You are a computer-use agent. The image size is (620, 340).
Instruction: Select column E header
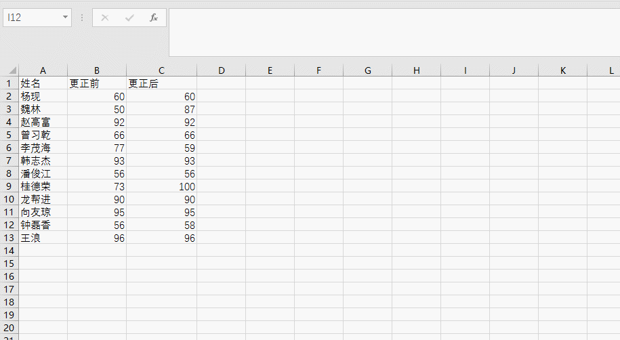click(270, 70)
